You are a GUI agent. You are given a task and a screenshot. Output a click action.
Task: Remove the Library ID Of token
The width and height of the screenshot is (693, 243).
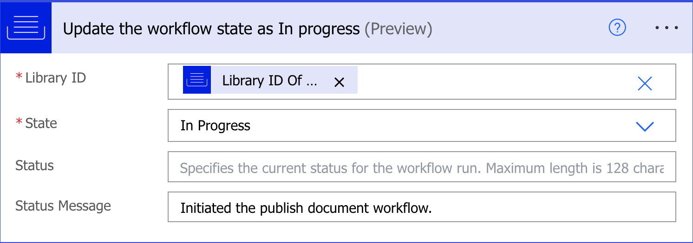[x=340, y=82]
